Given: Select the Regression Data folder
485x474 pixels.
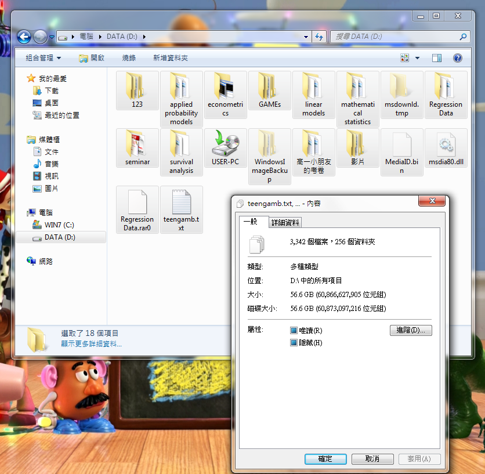Looking at the screenshot, I should [446, 95].
